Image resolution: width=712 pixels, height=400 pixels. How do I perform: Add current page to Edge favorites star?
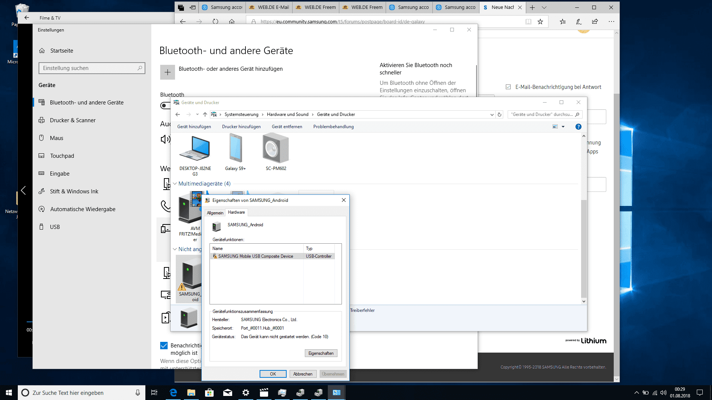pos(540,21)
